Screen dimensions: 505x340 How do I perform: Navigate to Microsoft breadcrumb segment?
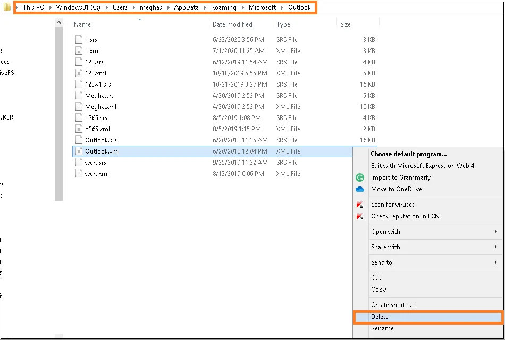click(262, 7)
